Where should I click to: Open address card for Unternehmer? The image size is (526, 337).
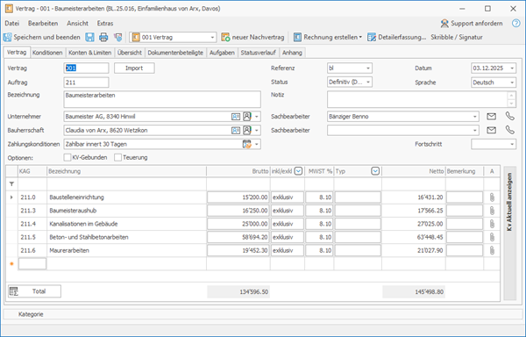(236, 117)
